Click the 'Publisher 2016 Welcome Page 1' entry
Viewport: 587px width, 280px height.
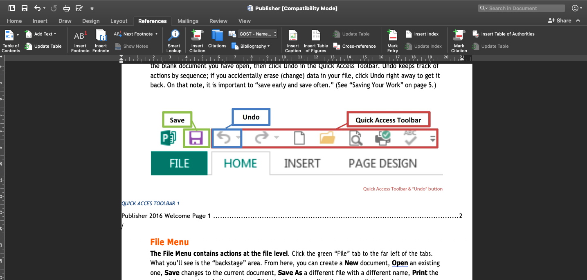click(x=166, y=216)
